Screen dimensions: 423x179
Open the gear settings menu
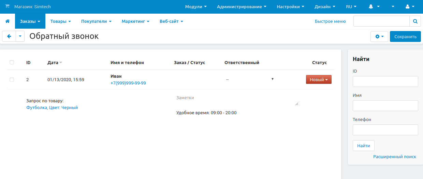coord(379,36)
